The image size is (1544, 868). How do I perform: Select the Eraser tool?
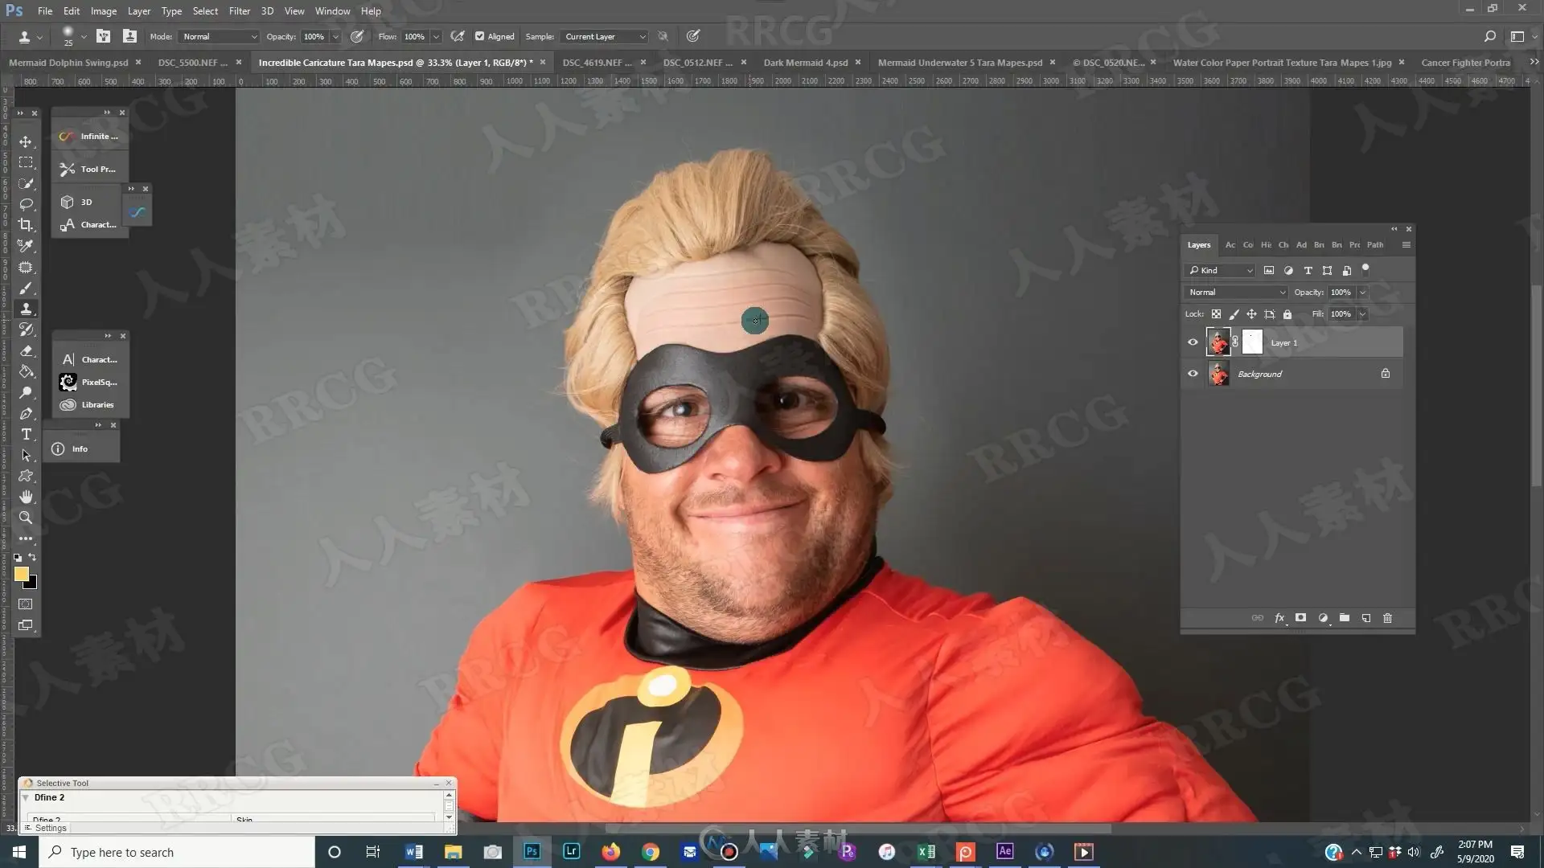(x=26, y=350)
